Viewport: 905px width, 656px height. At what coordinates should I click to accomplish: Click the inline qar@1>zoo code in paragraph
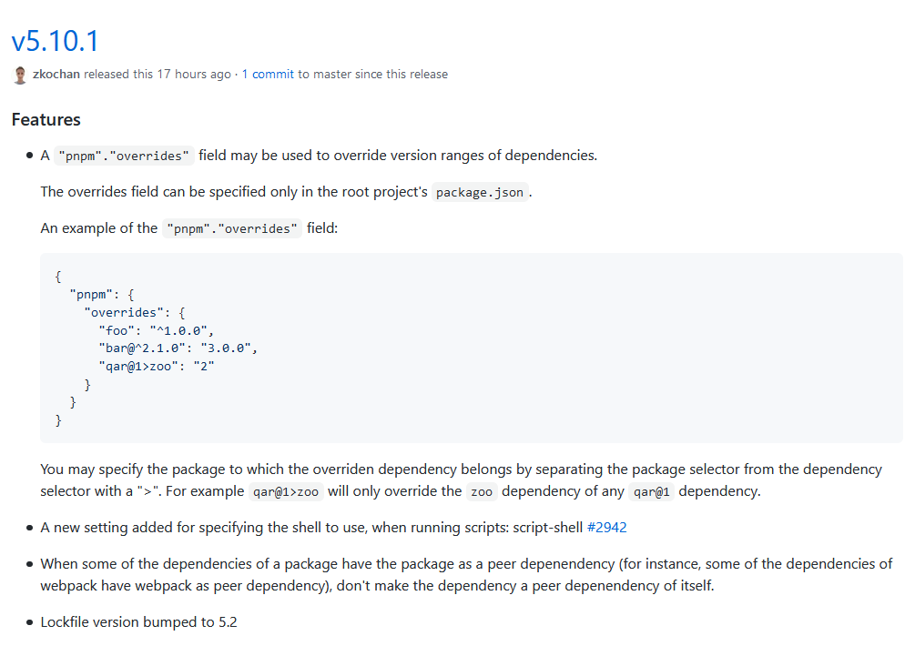pos(286,491)
